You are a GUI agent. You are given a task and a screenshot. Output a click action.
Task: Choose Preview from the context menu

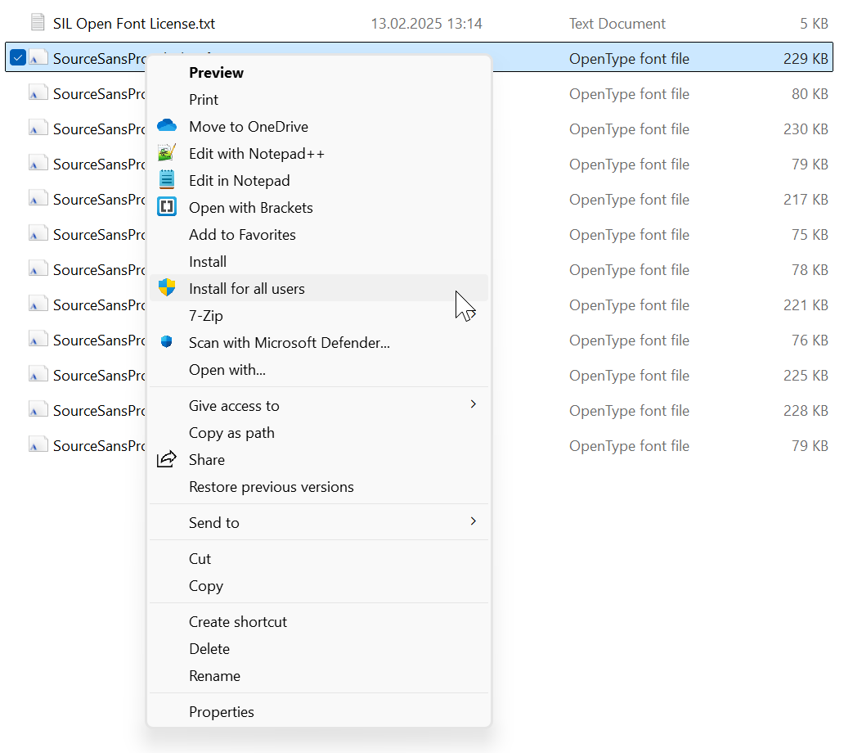(319, 72)
